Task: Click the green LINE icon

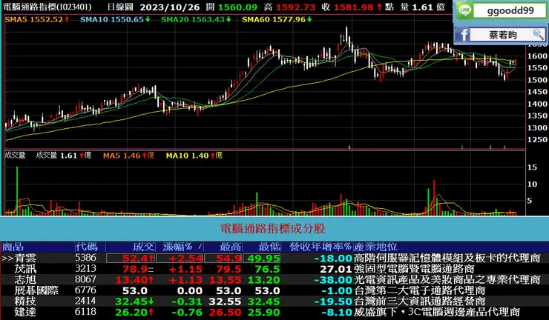Action: (x=464, y=11)
